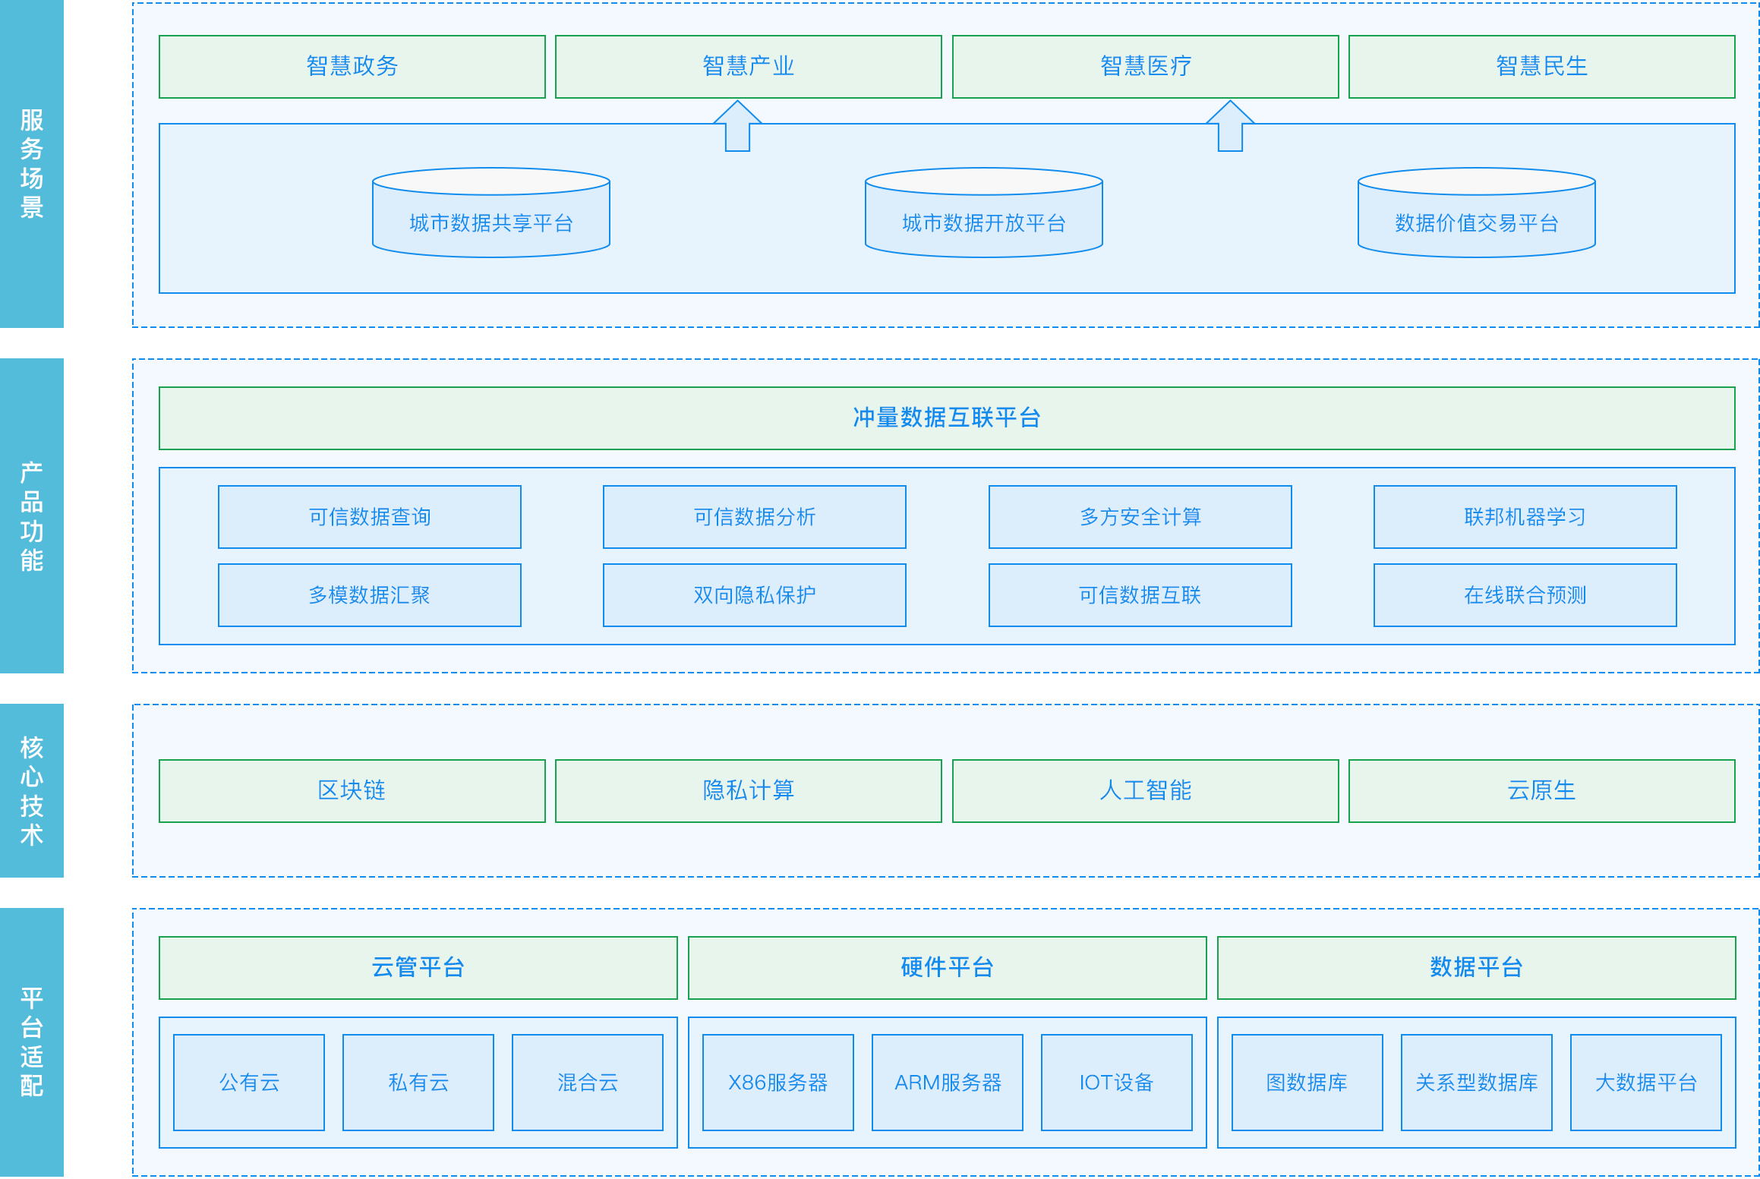Image resolution: width=1760 pixels, height=1179 pixels.
Task: Click the 图数据库 box
Action: [1307, 1083]
